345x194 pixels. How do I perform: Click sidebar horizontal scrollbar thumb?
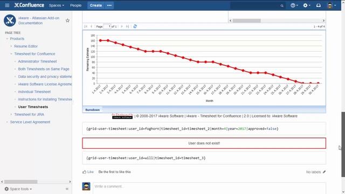click(21, 182)
